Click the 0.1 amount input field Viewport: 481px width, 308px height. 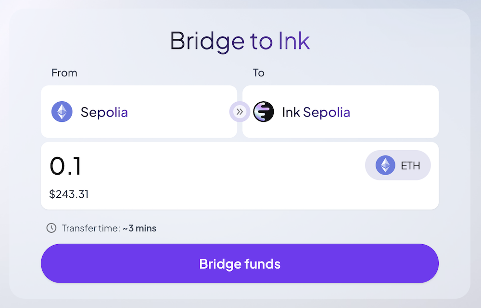pyautogui.click(x=66, y=165)
